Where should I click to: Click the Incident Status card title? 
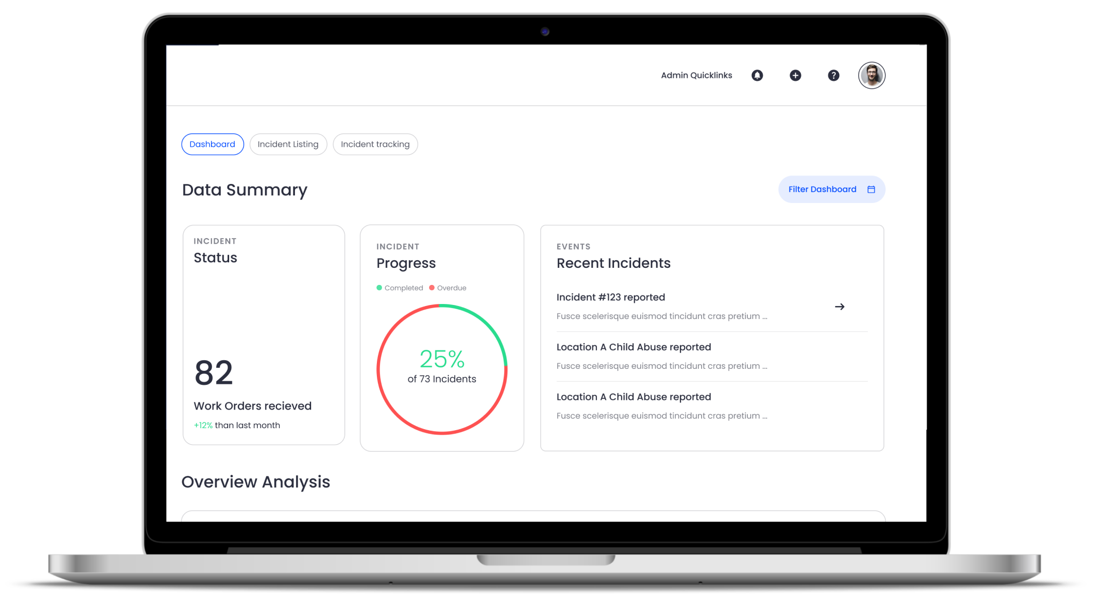pyautogui.click(x=216, y=258)
